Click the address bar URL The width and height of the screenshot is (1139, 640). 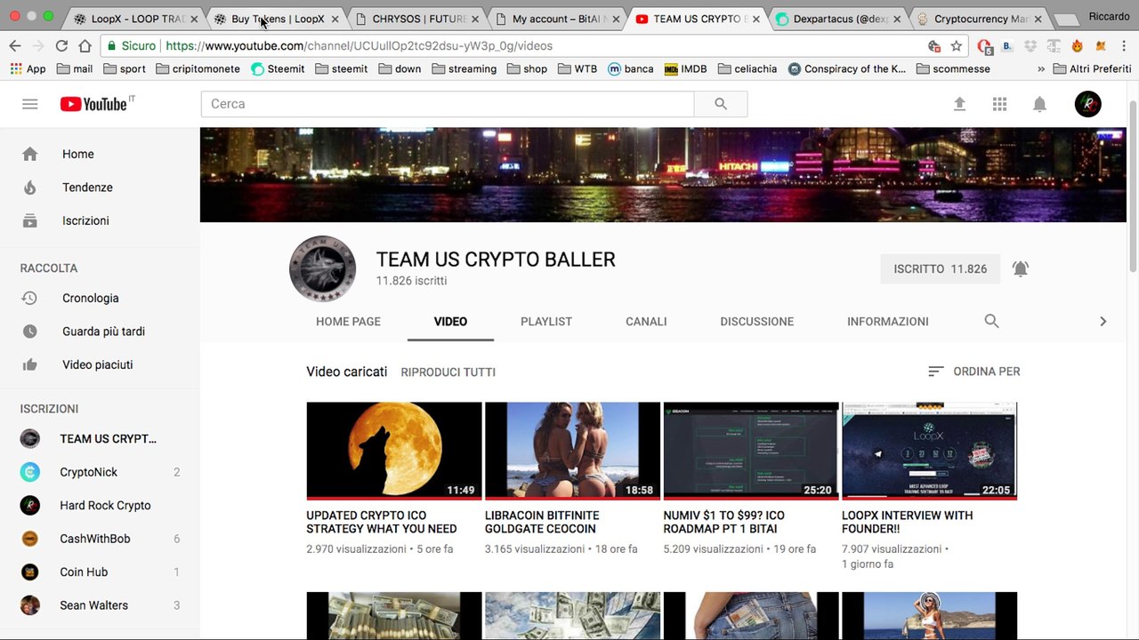pyautogui.click(x=359, y=45)
